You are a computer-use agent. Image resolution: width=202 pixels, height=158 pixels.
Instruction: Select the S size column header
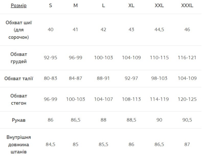click(x=50, y=6)
